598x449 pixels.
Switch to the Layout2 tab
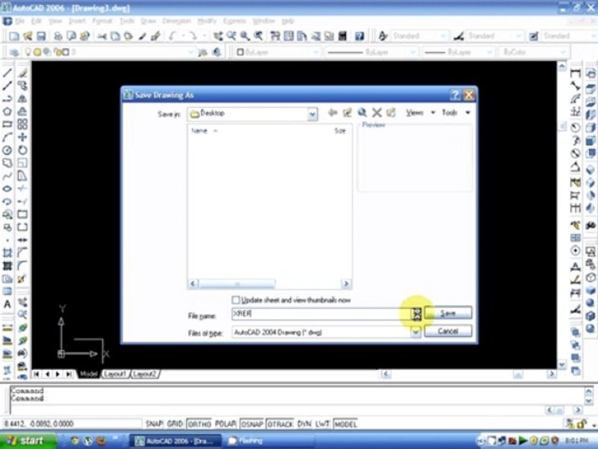(145, 374)
